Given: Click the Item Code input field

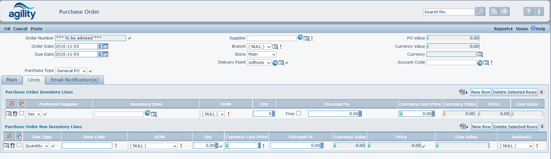Looking at the screenshot, I should point(87,146).
